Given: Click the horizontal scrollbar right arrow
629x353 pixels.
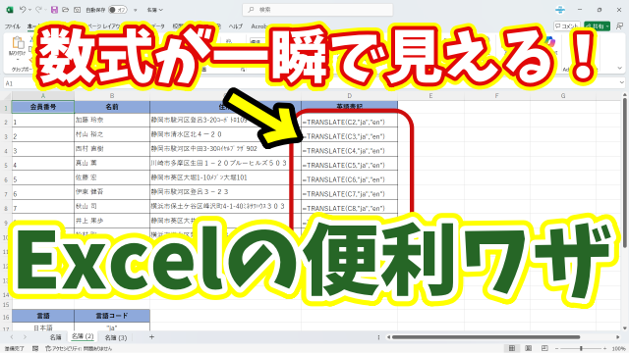Looking at the screenshot, I should click(618, 337).
